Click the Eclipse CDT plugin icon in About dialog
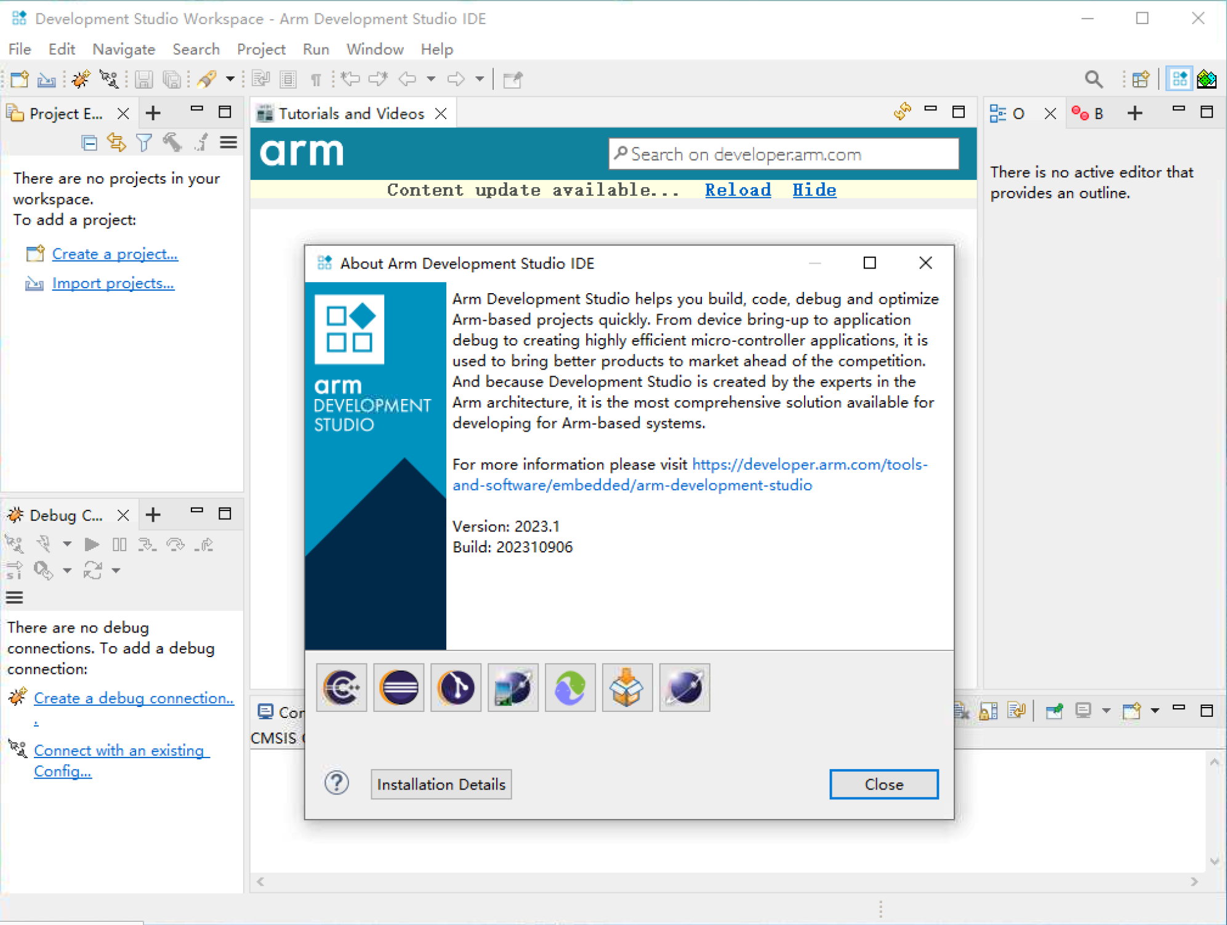The width and height of the screenshot is (1227, 925). [x=342, y=687]
